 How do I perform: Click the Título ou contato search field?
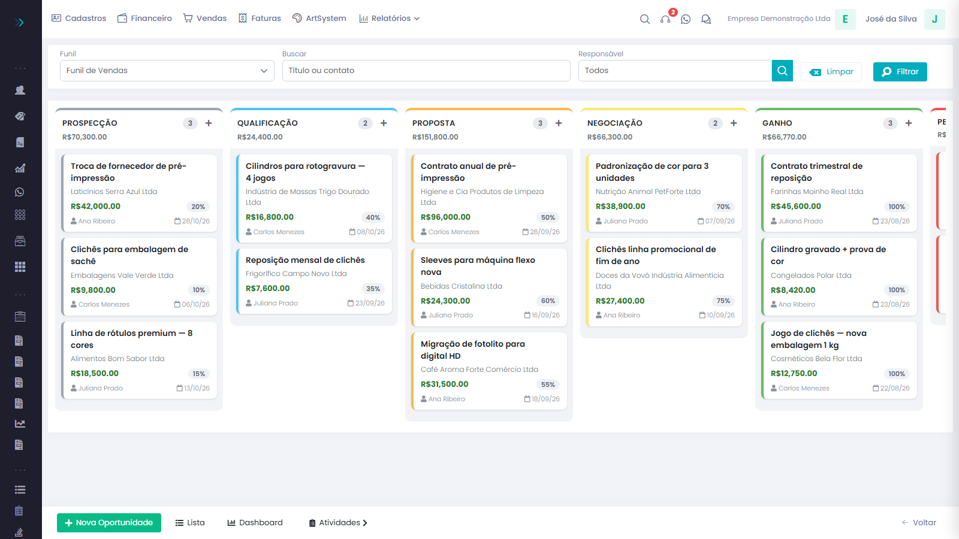[x=426, y=71]
